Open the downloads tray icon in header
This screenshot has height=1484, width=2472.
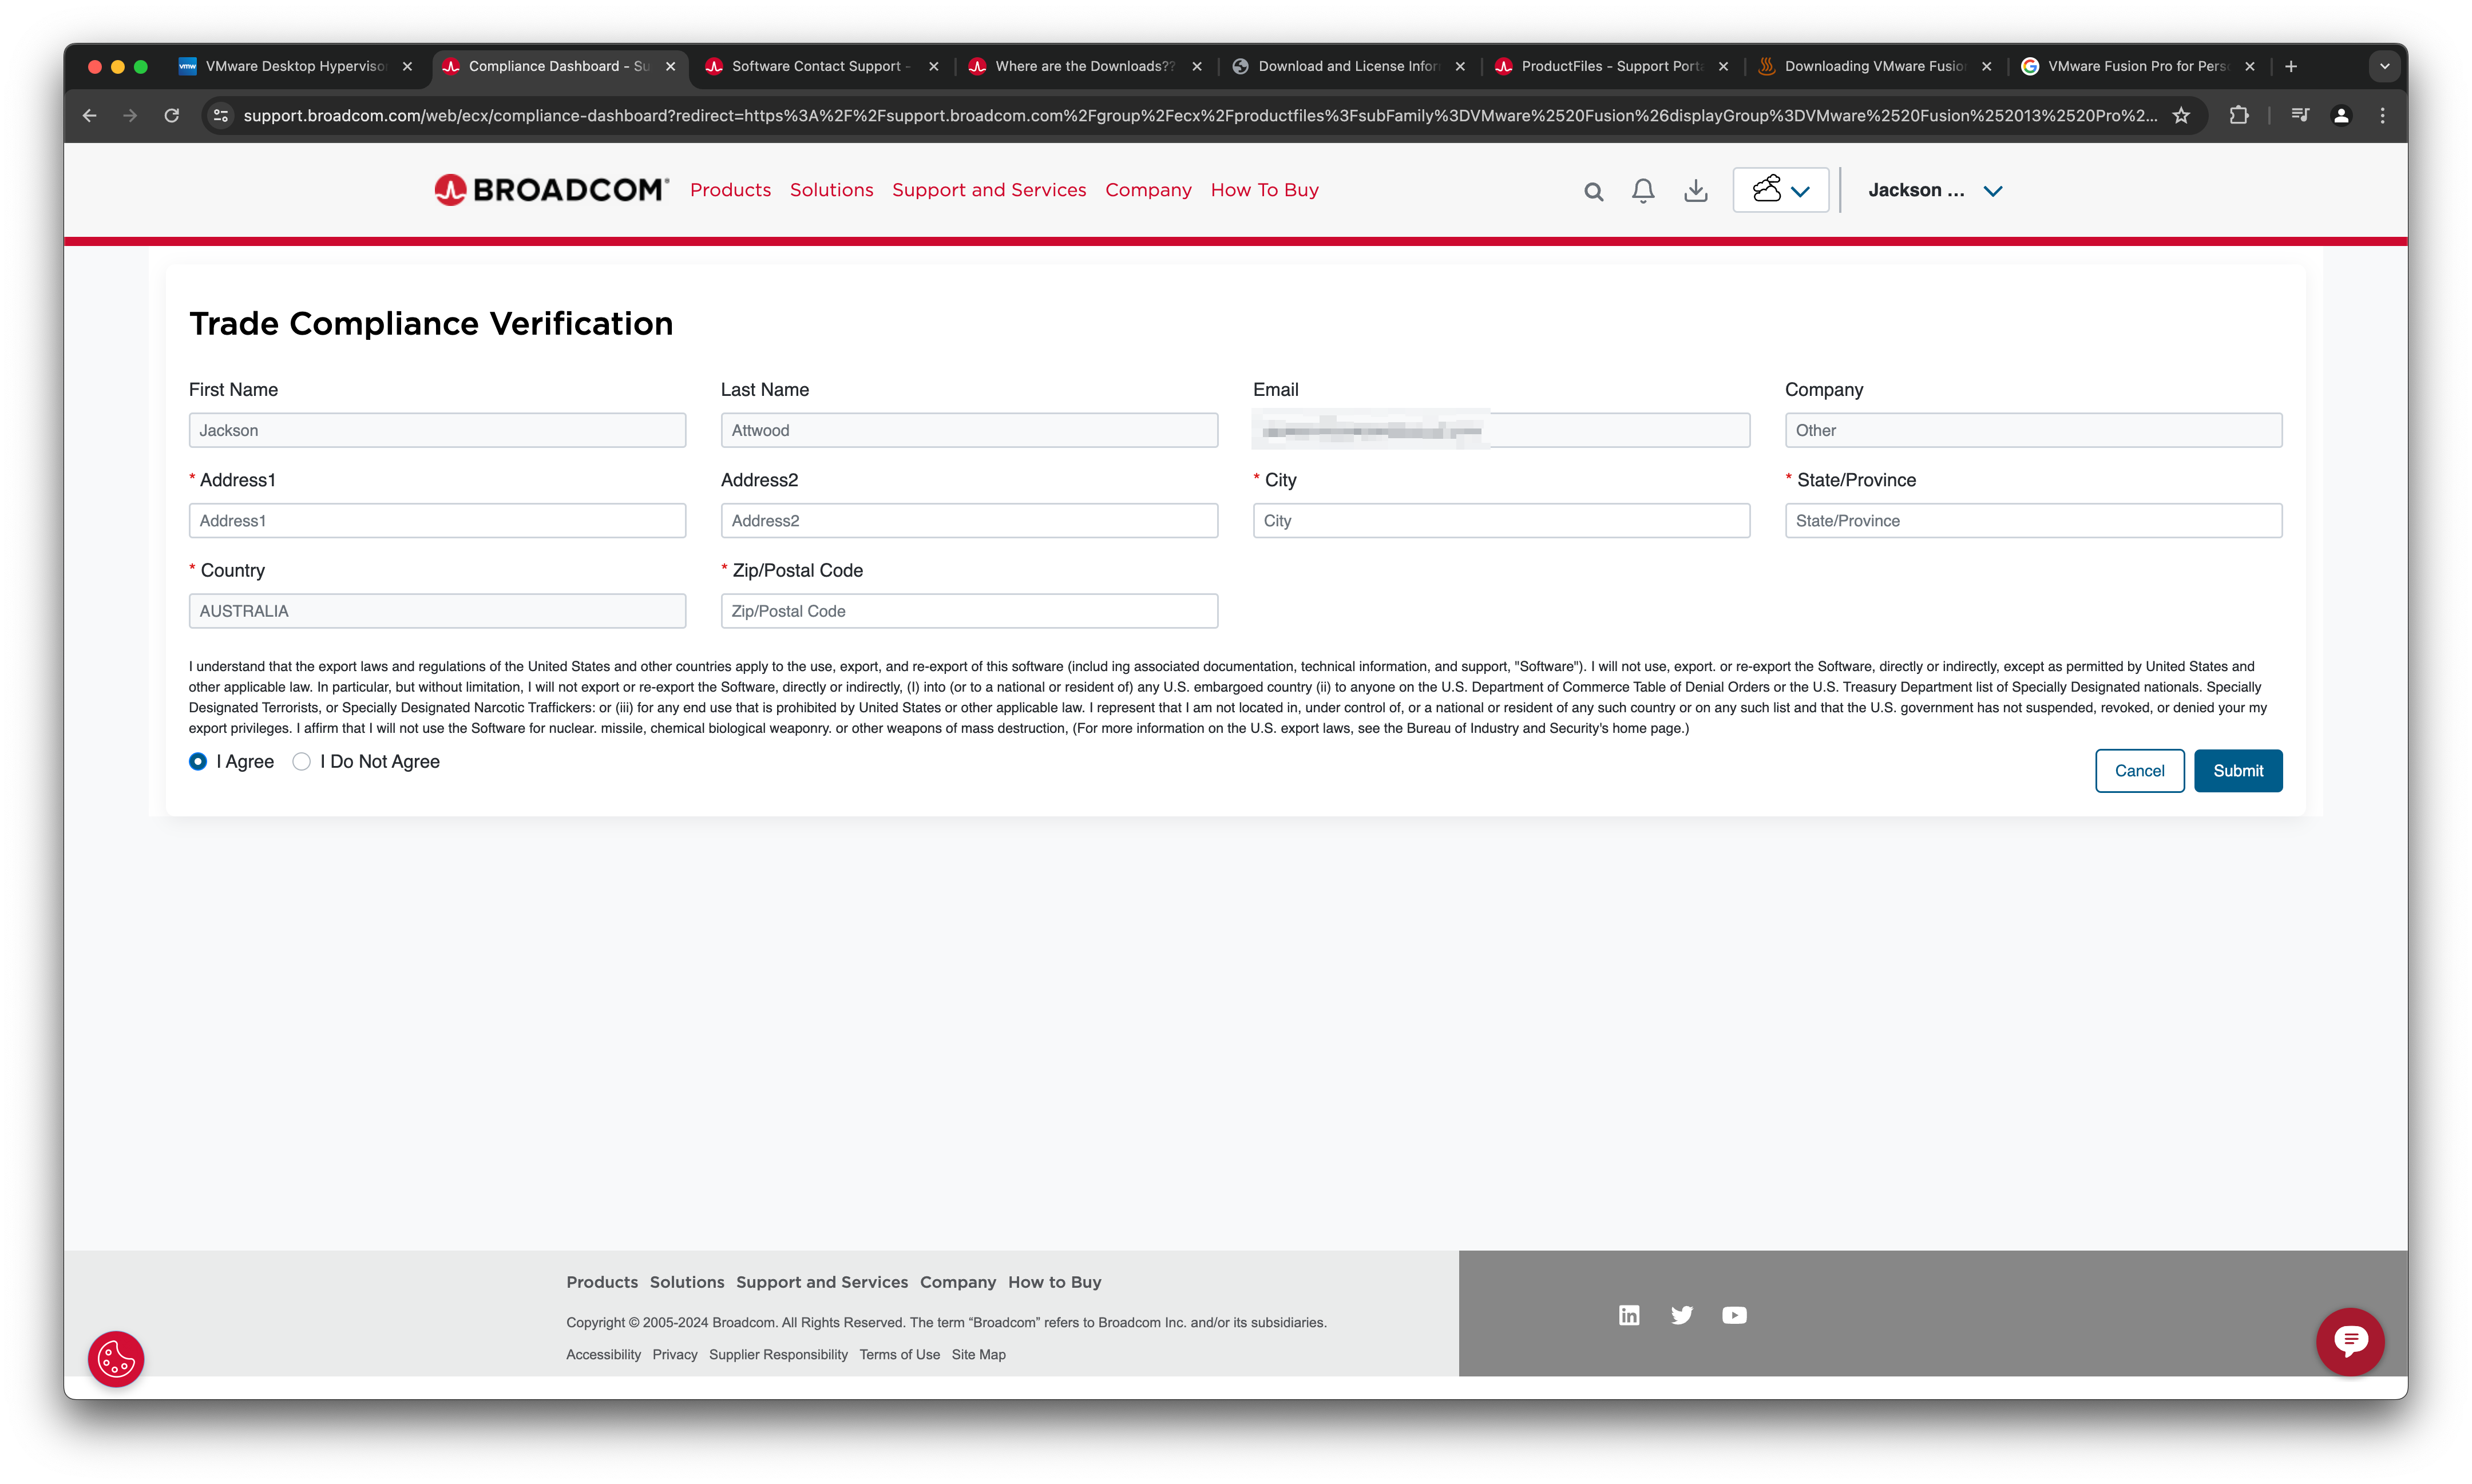(1695, 190)
